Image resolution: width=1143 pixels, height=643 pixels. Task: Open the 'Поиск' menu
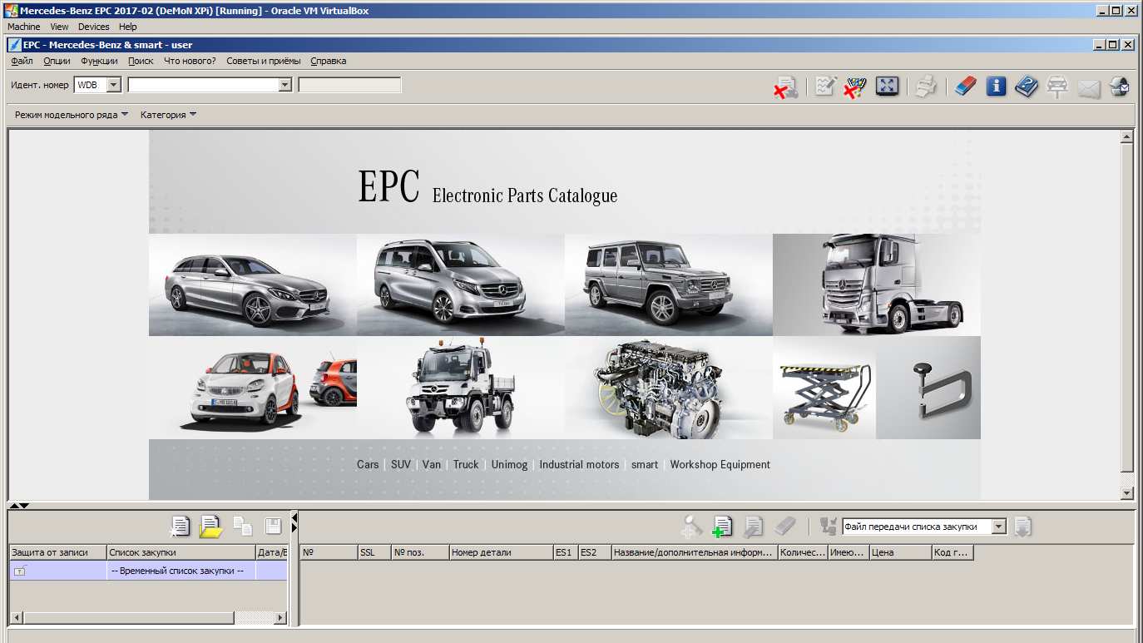click(141, 61)
